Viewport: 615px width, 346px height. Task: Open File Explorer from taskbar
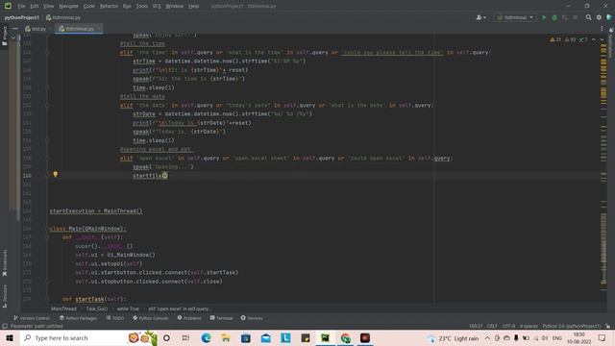(226, 337)
